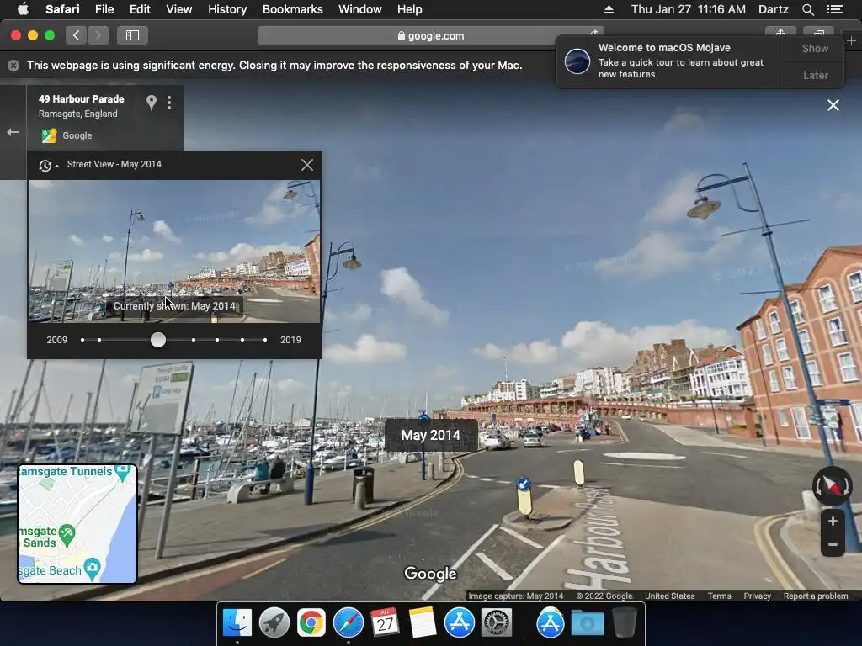
Task: Click the Safari forward navigation button
Action: (98, 35)
